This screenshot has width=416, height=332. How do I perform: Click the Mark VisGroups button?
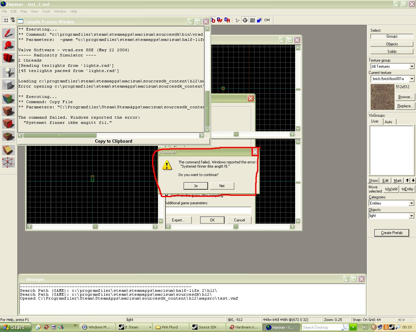pyautogui.click(x=398, y=181)
